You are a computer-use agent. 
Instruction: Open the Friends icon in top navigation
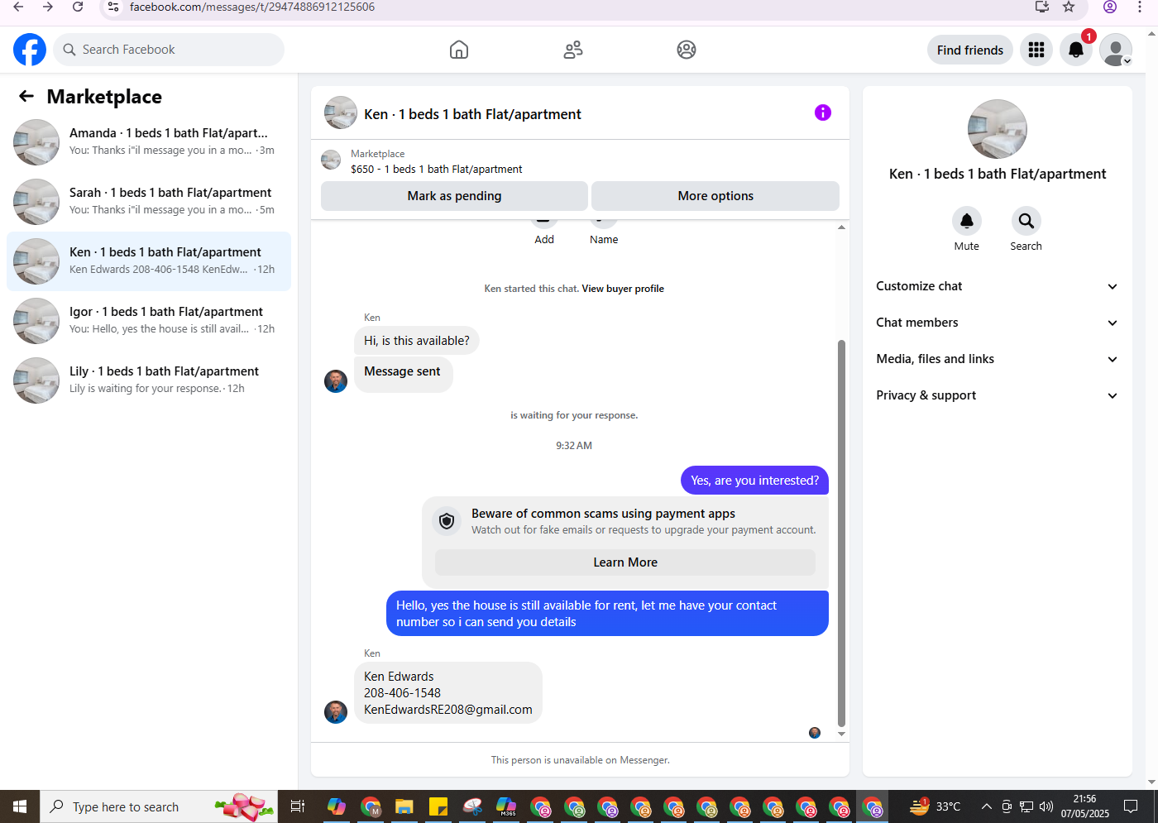[x=573, y=50]
